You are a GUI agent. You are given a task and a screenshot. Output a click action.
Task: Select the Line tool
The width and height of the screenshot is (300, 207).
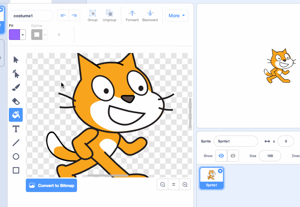pos(16,143)
